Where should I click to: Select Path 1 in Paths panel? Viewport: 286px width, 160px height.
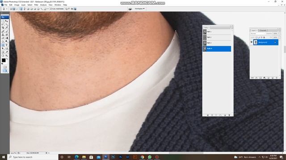pyautogui.click(x=217, y=32)
